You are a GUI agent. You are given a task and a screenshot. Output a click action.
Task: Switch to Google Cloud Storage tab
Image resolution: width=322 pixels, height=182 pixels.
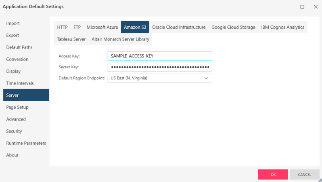click(x=233, y=28)
